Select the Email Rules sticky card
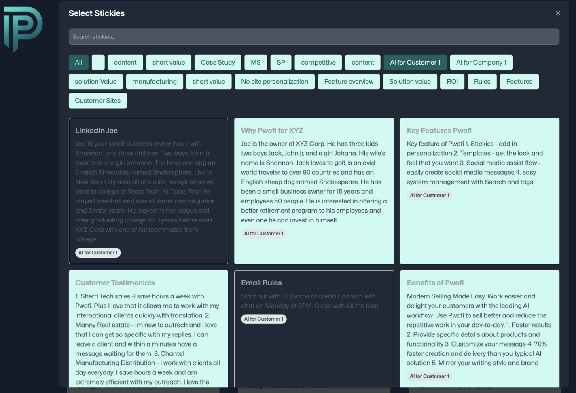576x393 pixels. [314, 327]
